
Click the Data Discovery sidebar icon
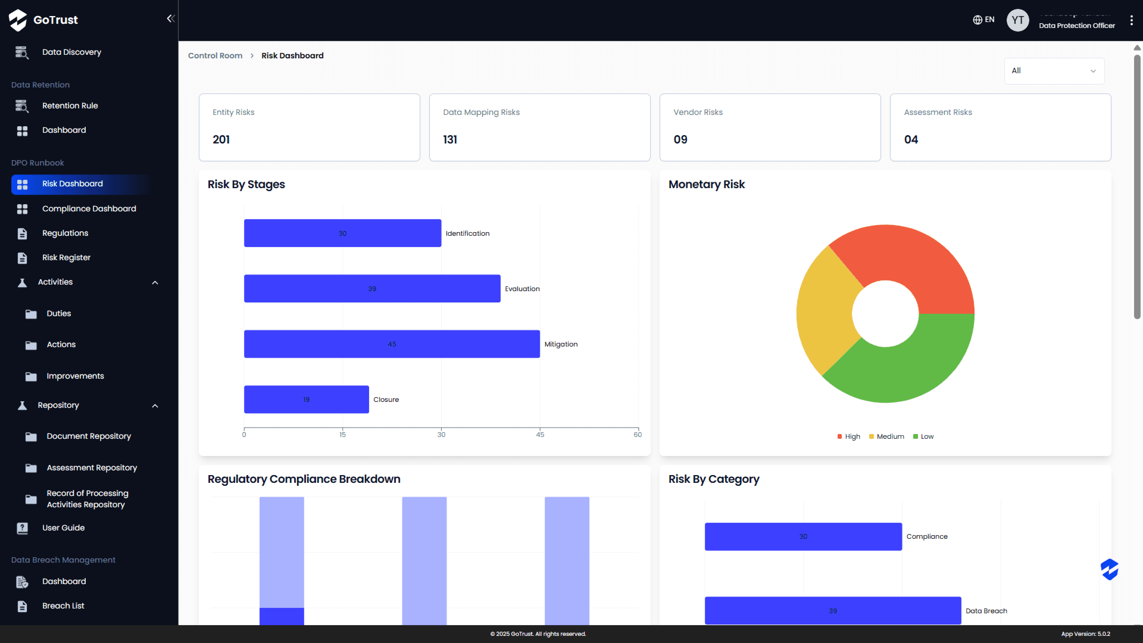pyautogui.click(x=22, y=52)
